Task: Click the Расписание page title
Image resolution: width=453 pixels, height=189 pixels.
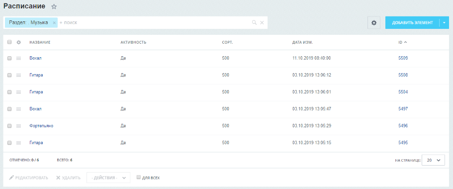Action: pyautogui.click(x=24, y=6)
